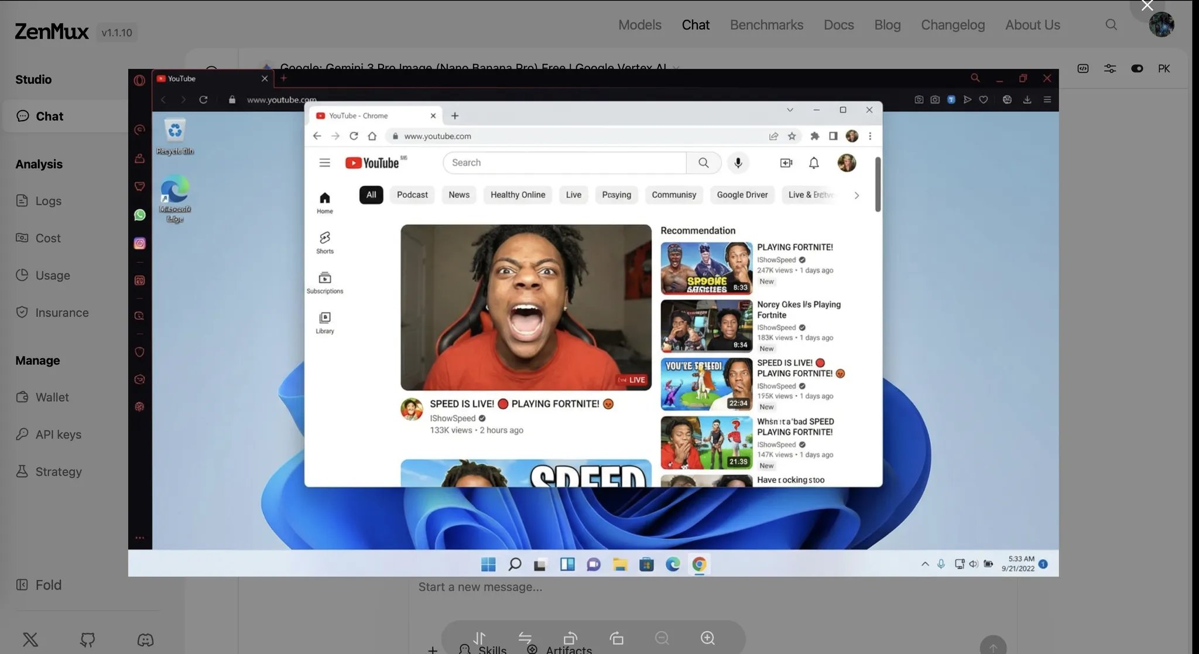Screen dimensions: 1199x654
Task: Toggle the dark mode switch
Action: tap(1137, 69)
